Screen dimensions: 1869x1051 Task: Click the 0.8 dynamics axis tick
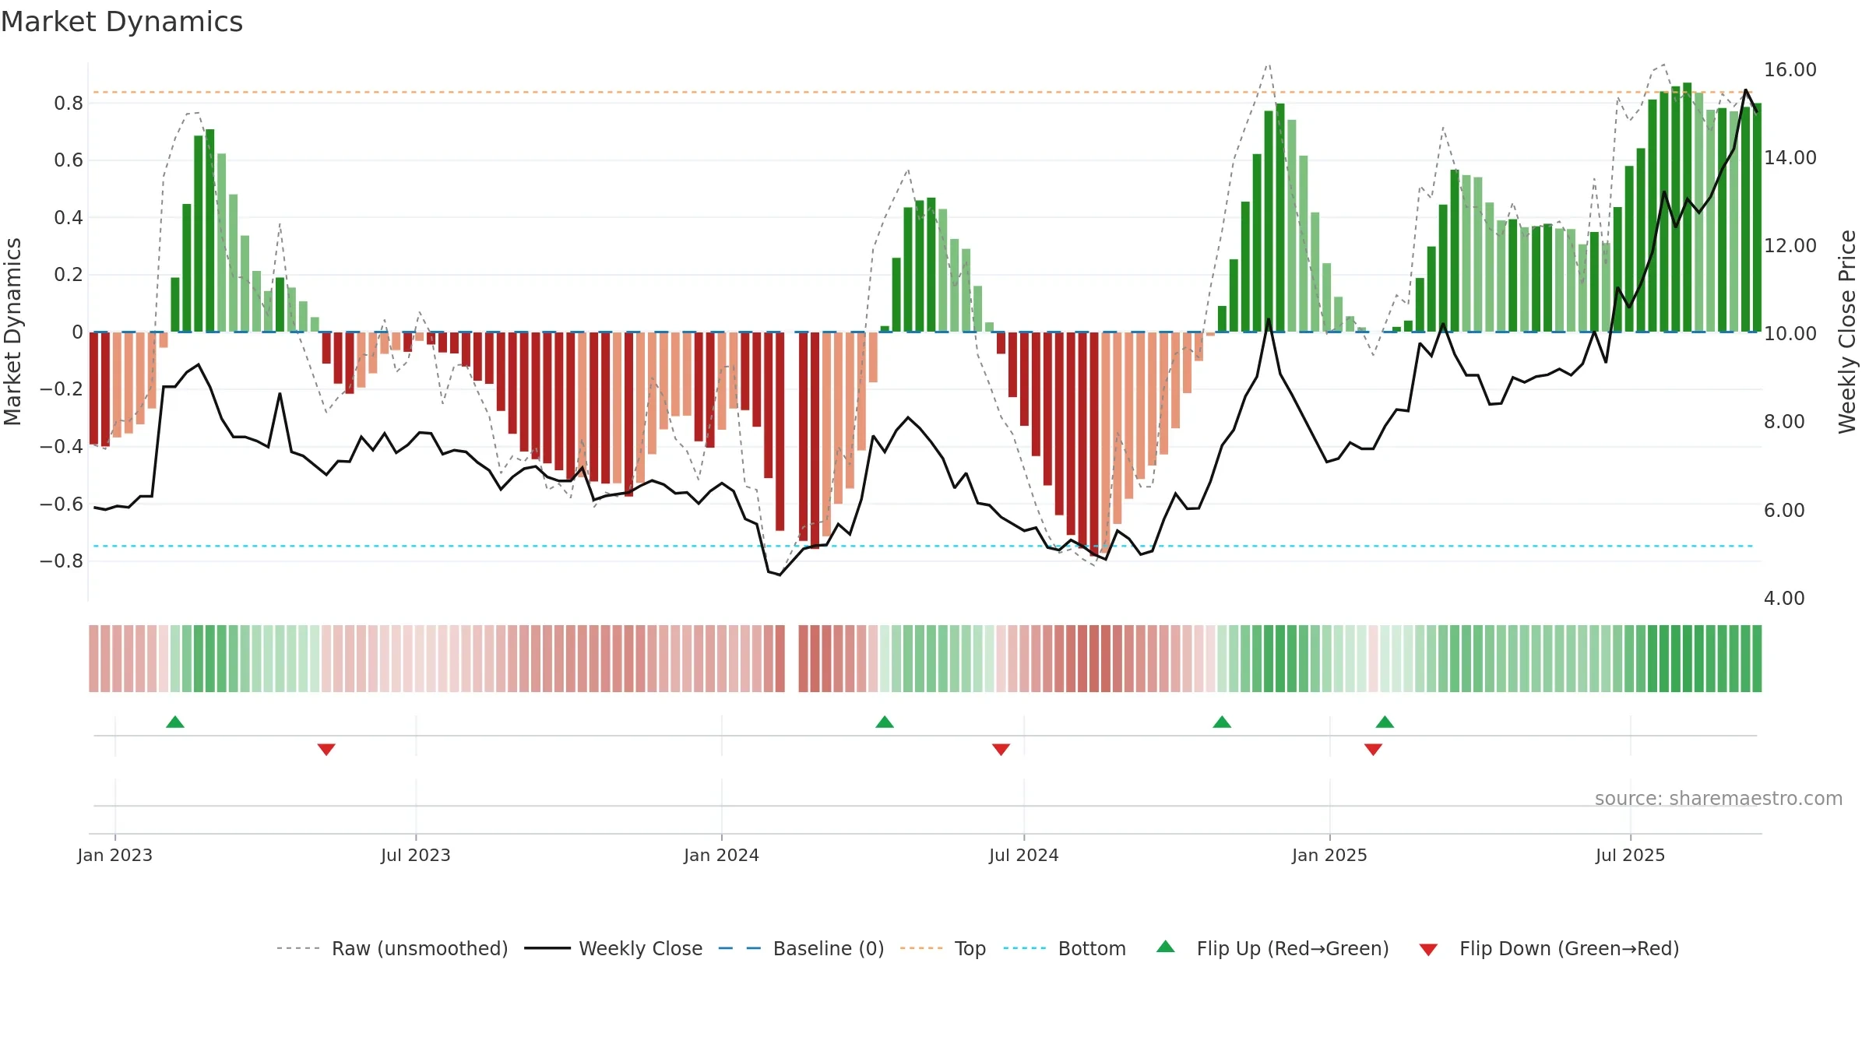tap(69, 103)
